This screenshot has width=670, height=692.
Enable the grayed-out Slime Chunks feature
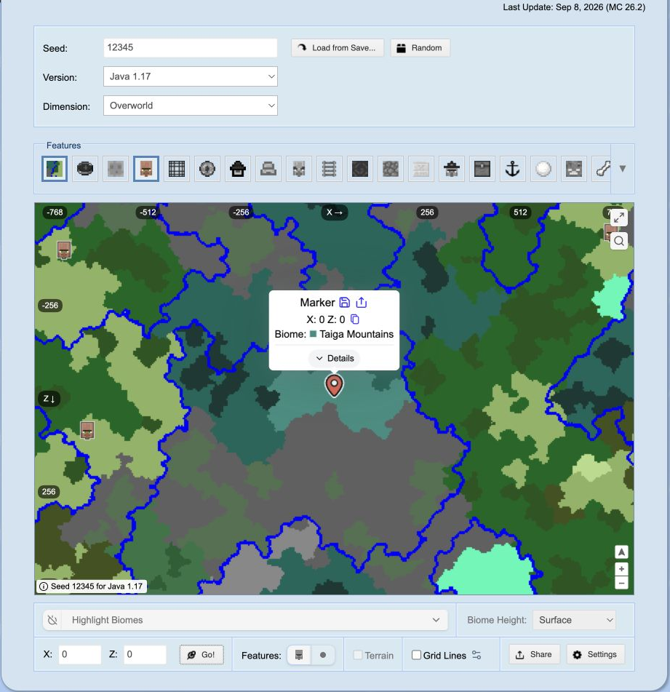[116, 169]
